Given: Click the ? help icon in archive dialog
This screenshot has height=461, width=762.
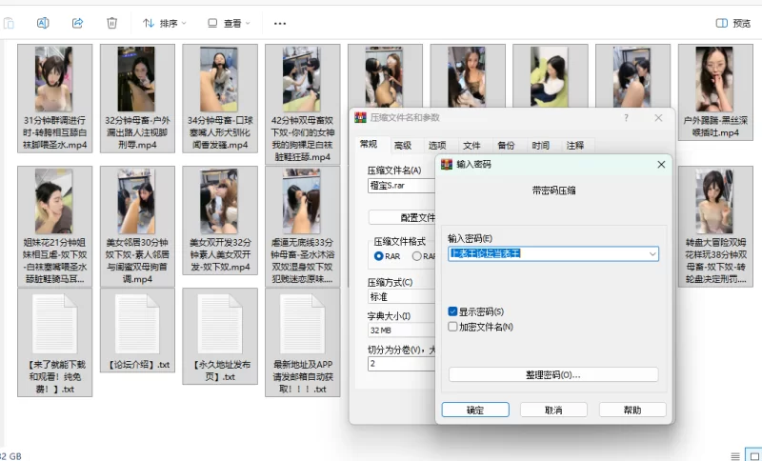Looking at the screenshot, I should tap(626, 117).
